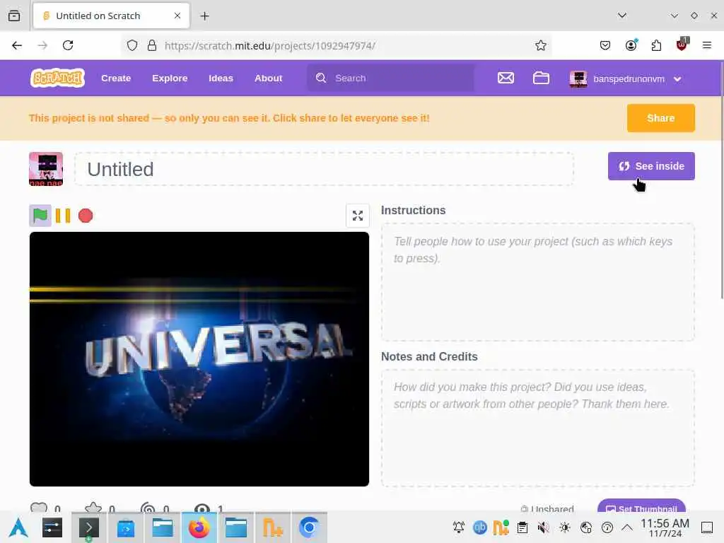Close the Untitled on Scratch tab
The width and height of the screenshot is (724, 543).
(177, 16)
